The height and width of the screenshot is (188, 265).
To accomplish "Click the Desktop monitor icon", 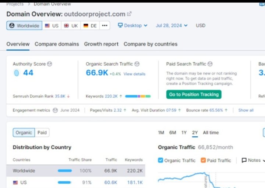I will pyautogui.click(x=120, y=25).
